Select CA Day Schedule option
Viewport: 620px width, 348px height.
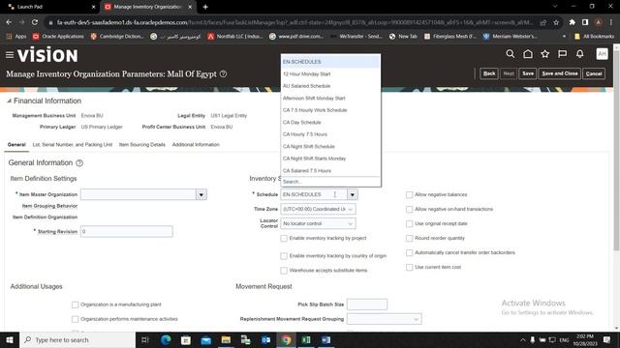330,123
